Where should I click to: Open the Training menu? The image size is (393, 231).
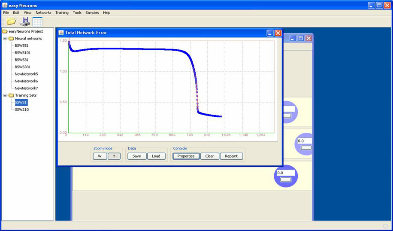point(62,12)
